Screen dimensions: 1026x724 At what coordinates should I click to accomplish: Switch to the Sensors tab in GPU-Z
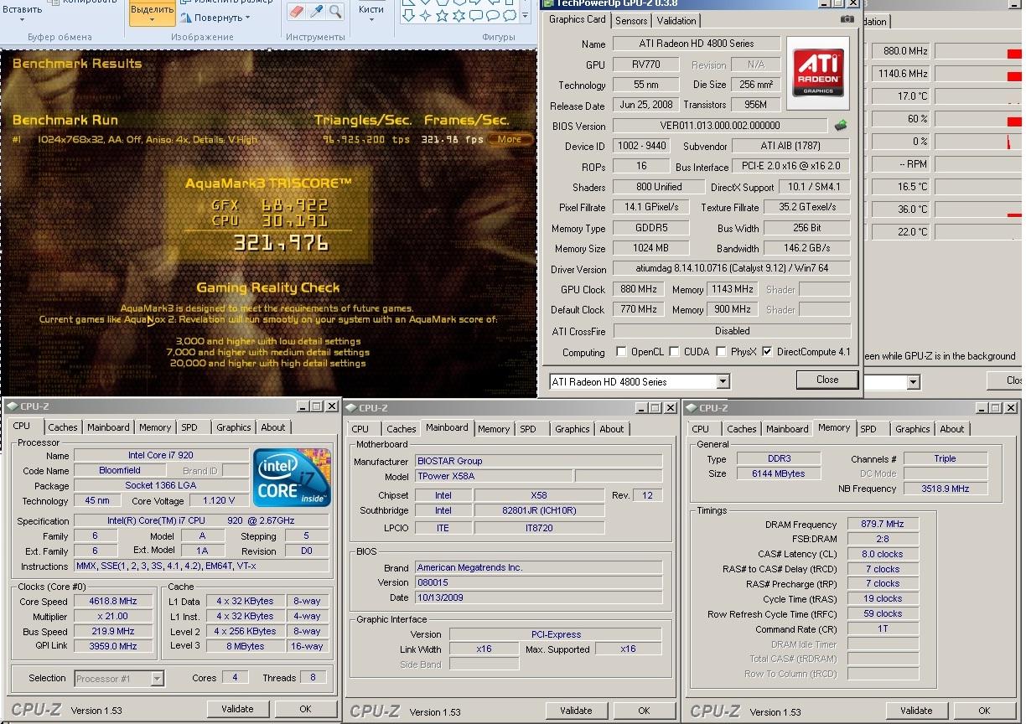tap(631, 21)
